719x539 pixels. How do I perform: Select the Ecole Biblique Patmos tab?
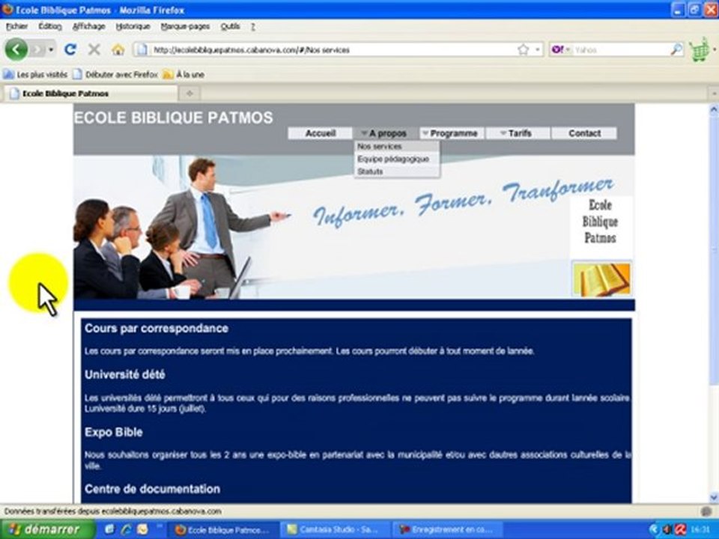[x=90, y=94]
